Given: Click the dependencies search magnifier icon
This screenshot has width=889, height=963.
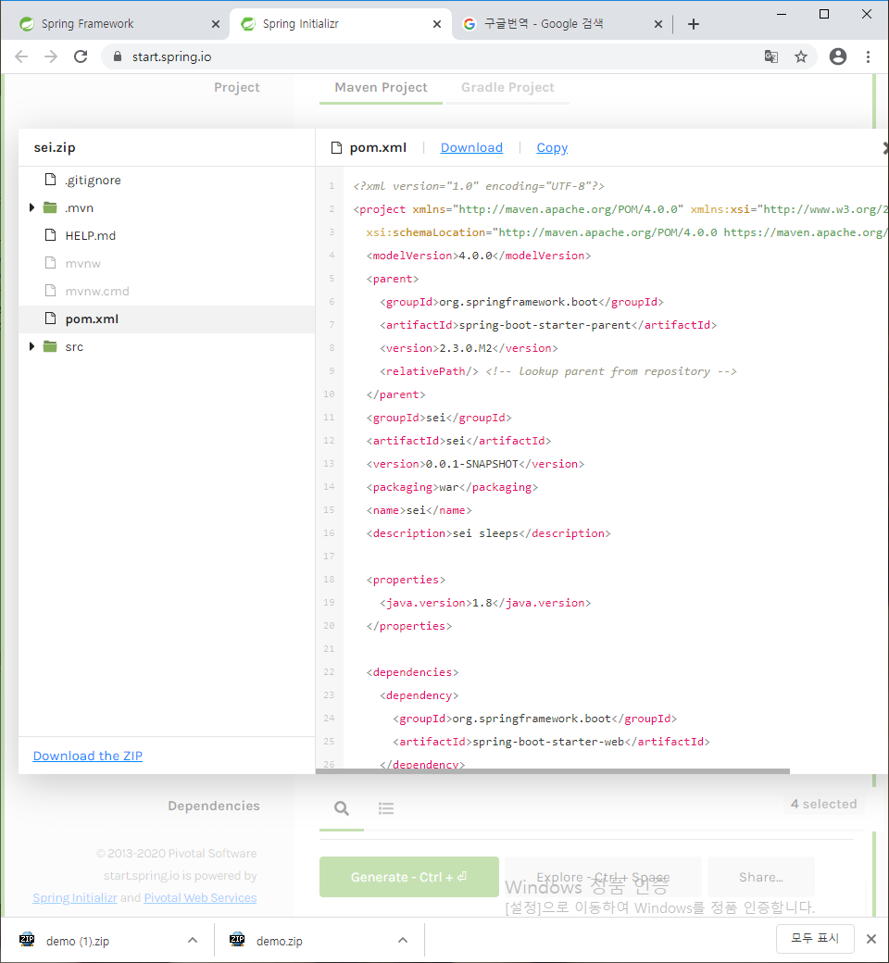Looking at the screenshot, I should pyautogui.click(x=342, y=808).
